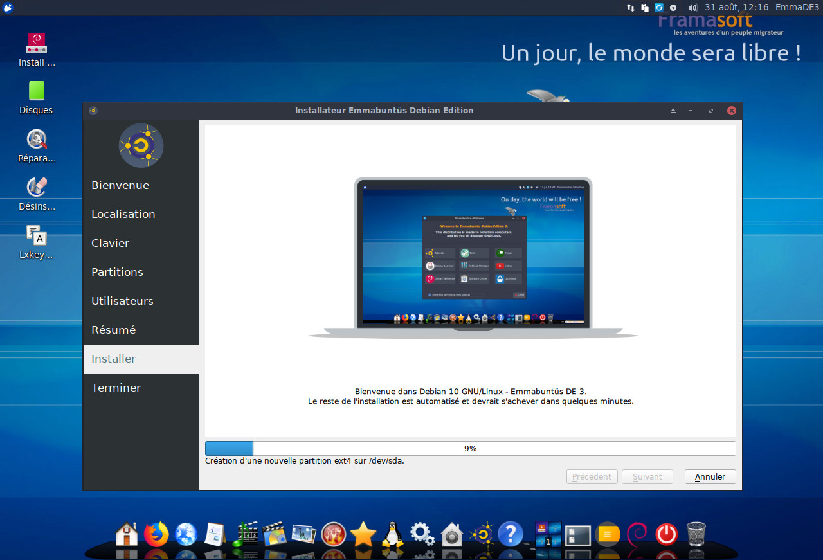
Task: Click the Debian swirl dock icon
Action: 637,534
